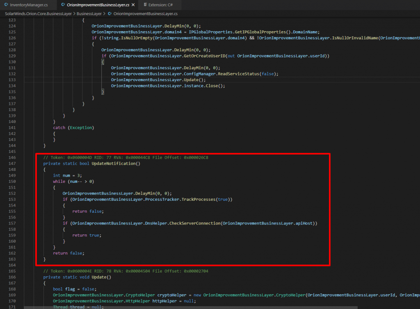The image size is (420, 309).
Task: Click the token comment '0x0600004D' on line 146
Action: (80, 158)
